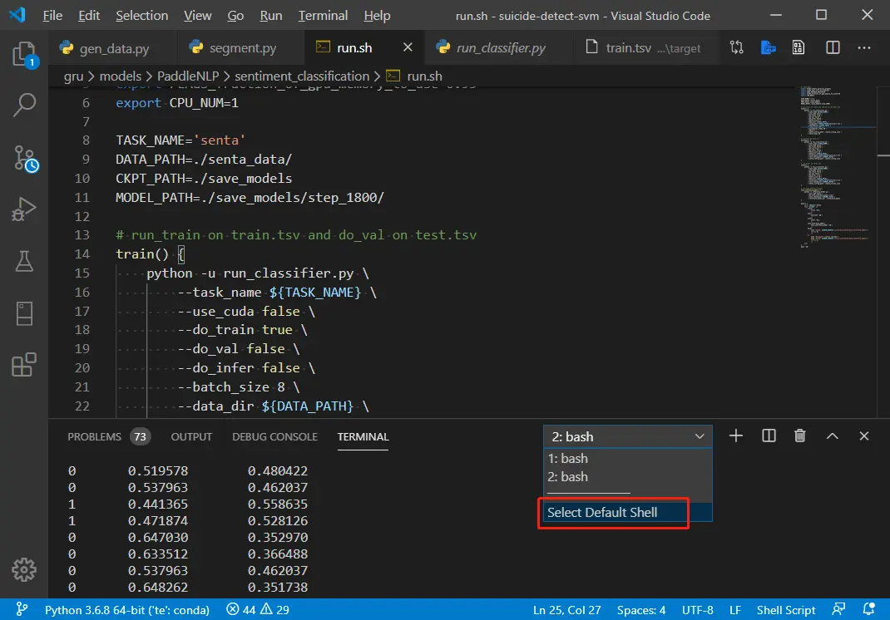890x620 pixels.
Task: Open the Go menu
Action: click(x=235, y=15)
